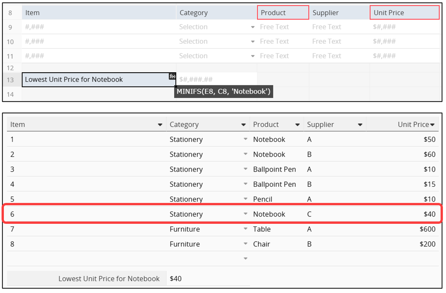Open the Product column filter arrow

[297, 125]
